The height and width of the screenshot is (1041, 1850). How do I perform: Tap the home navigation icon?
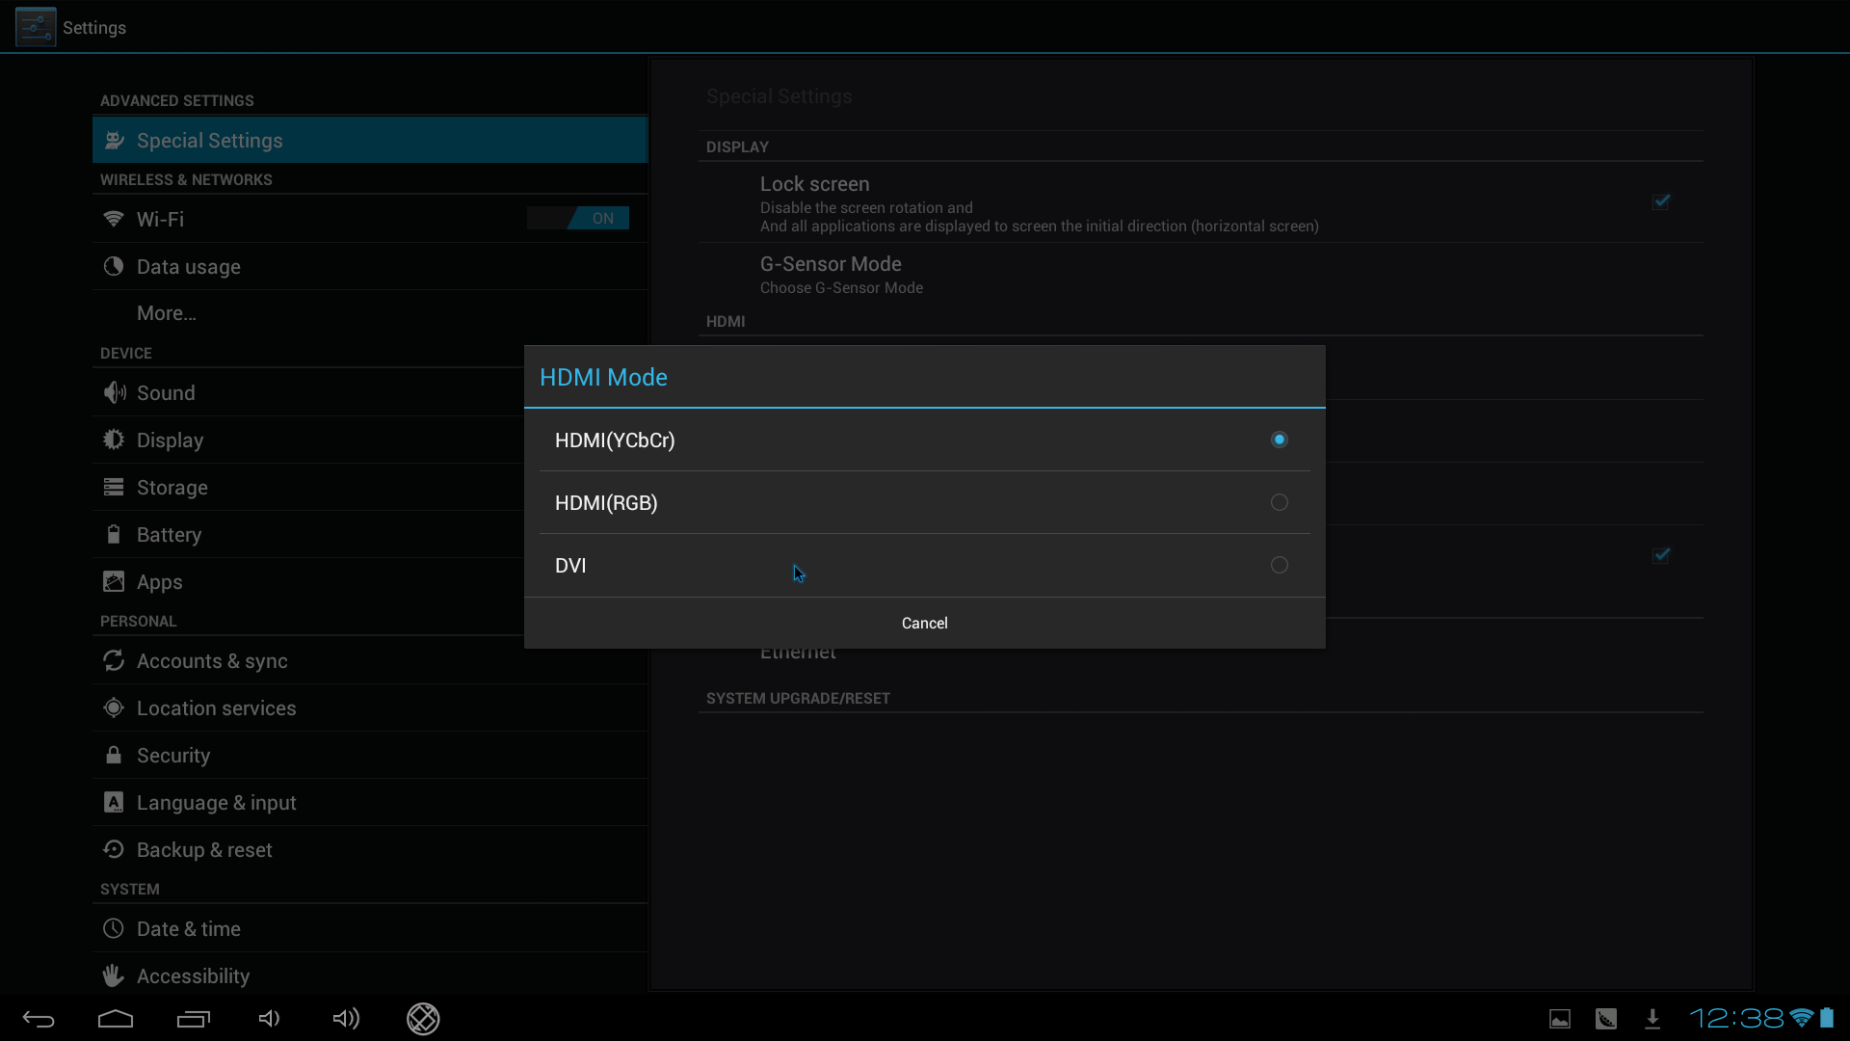coord(116,1019)
